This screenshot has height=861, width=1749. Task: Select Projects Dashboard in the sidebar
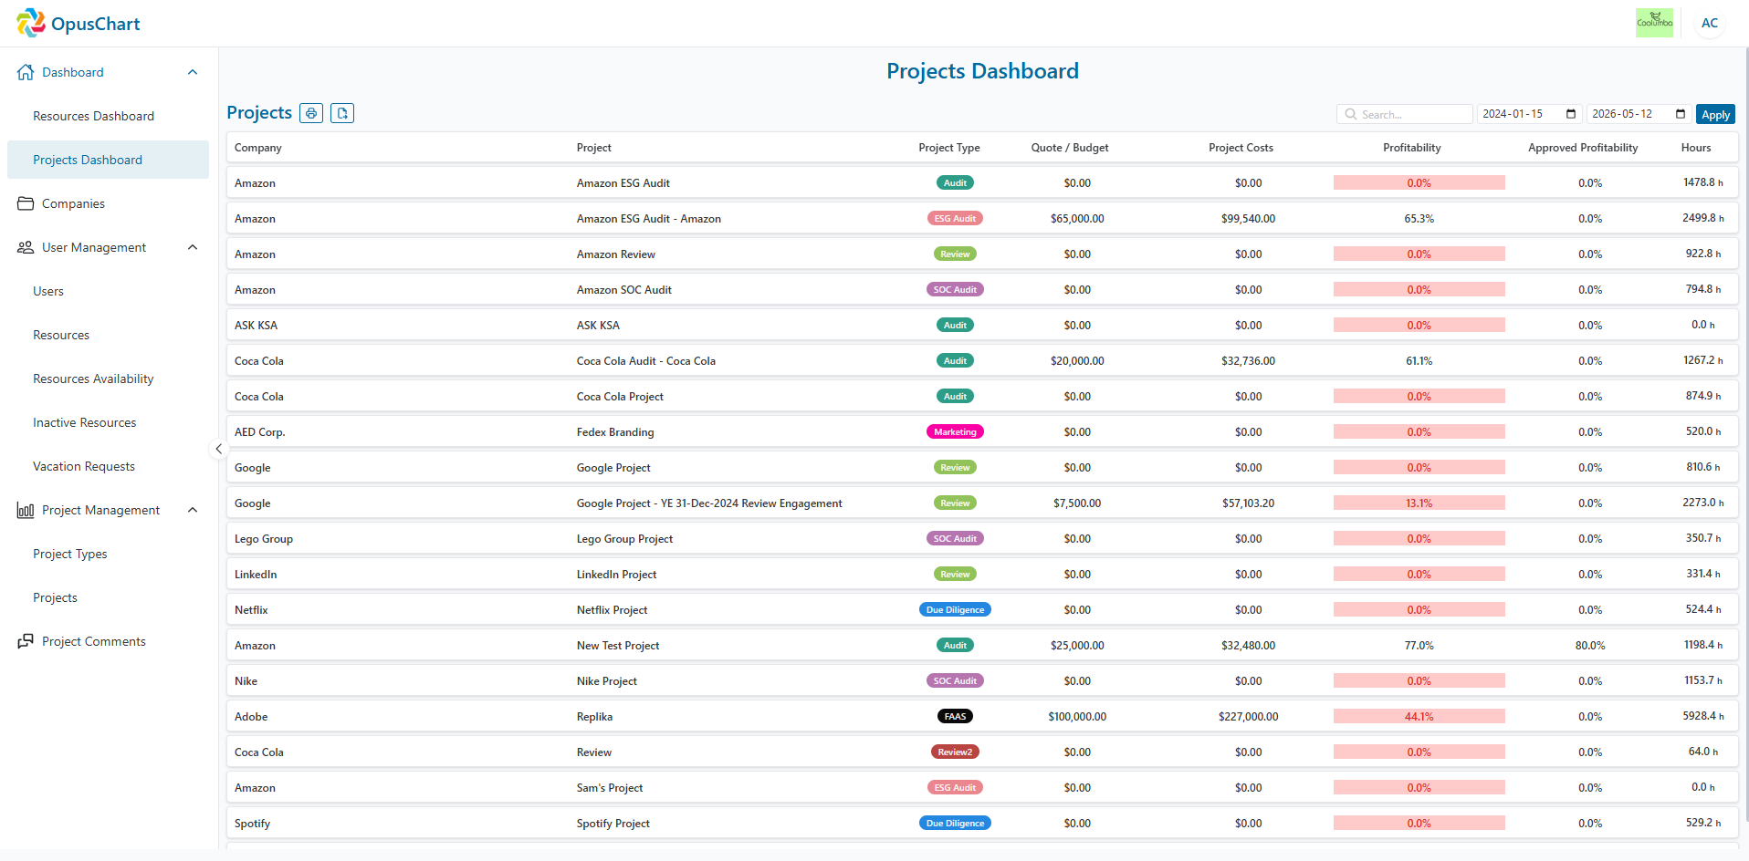108,160
